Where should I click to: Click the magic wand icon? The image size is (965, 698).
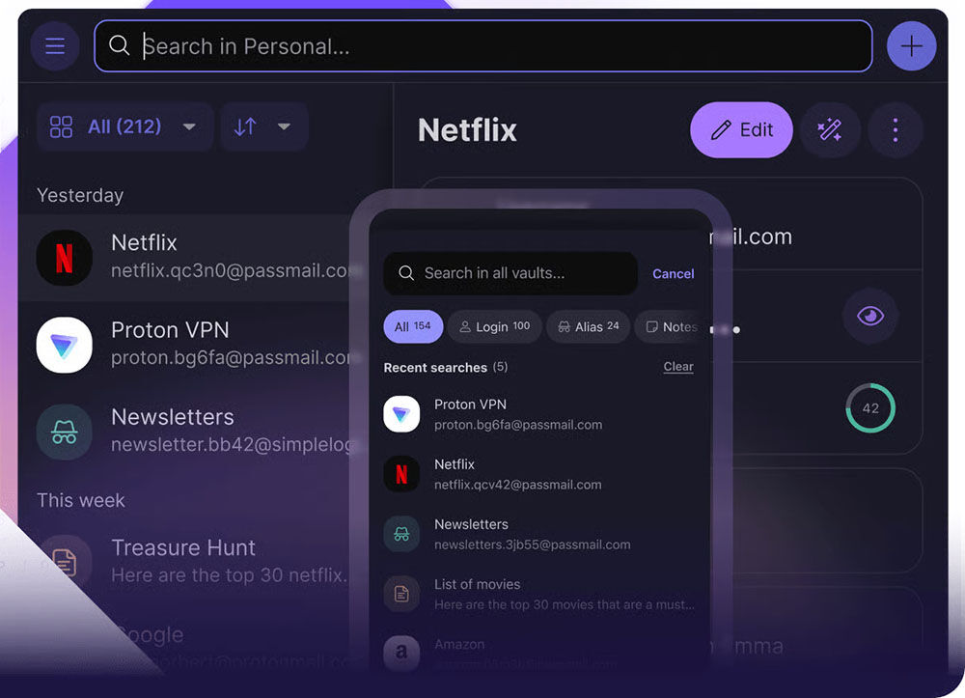point(830,130)
